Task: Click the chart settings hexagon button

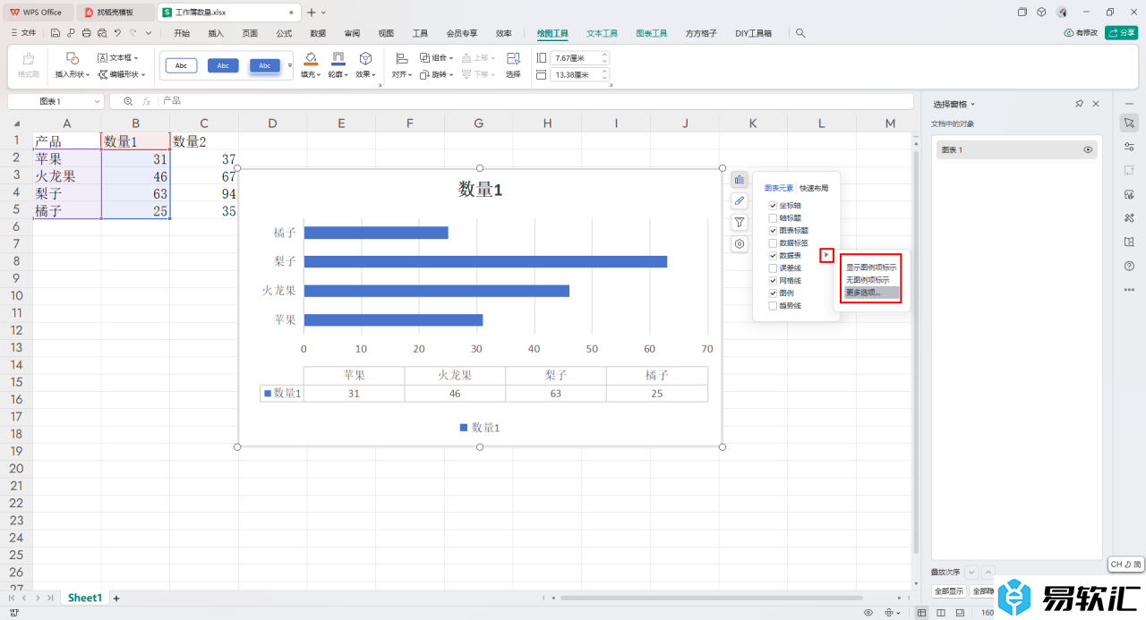Action: tap(740, 243)
